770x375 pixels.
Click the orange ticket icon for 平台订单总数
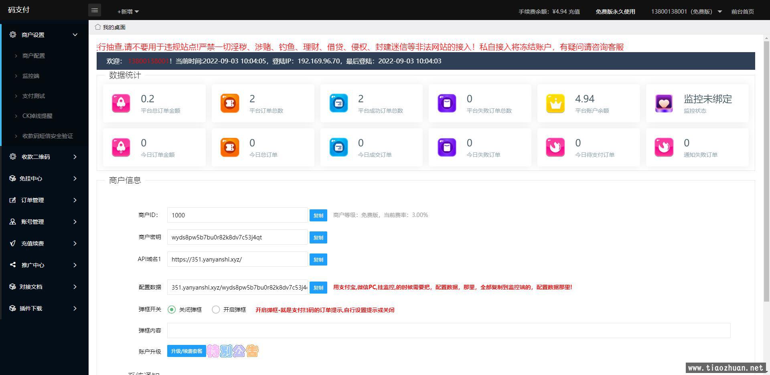click(230, 103)
